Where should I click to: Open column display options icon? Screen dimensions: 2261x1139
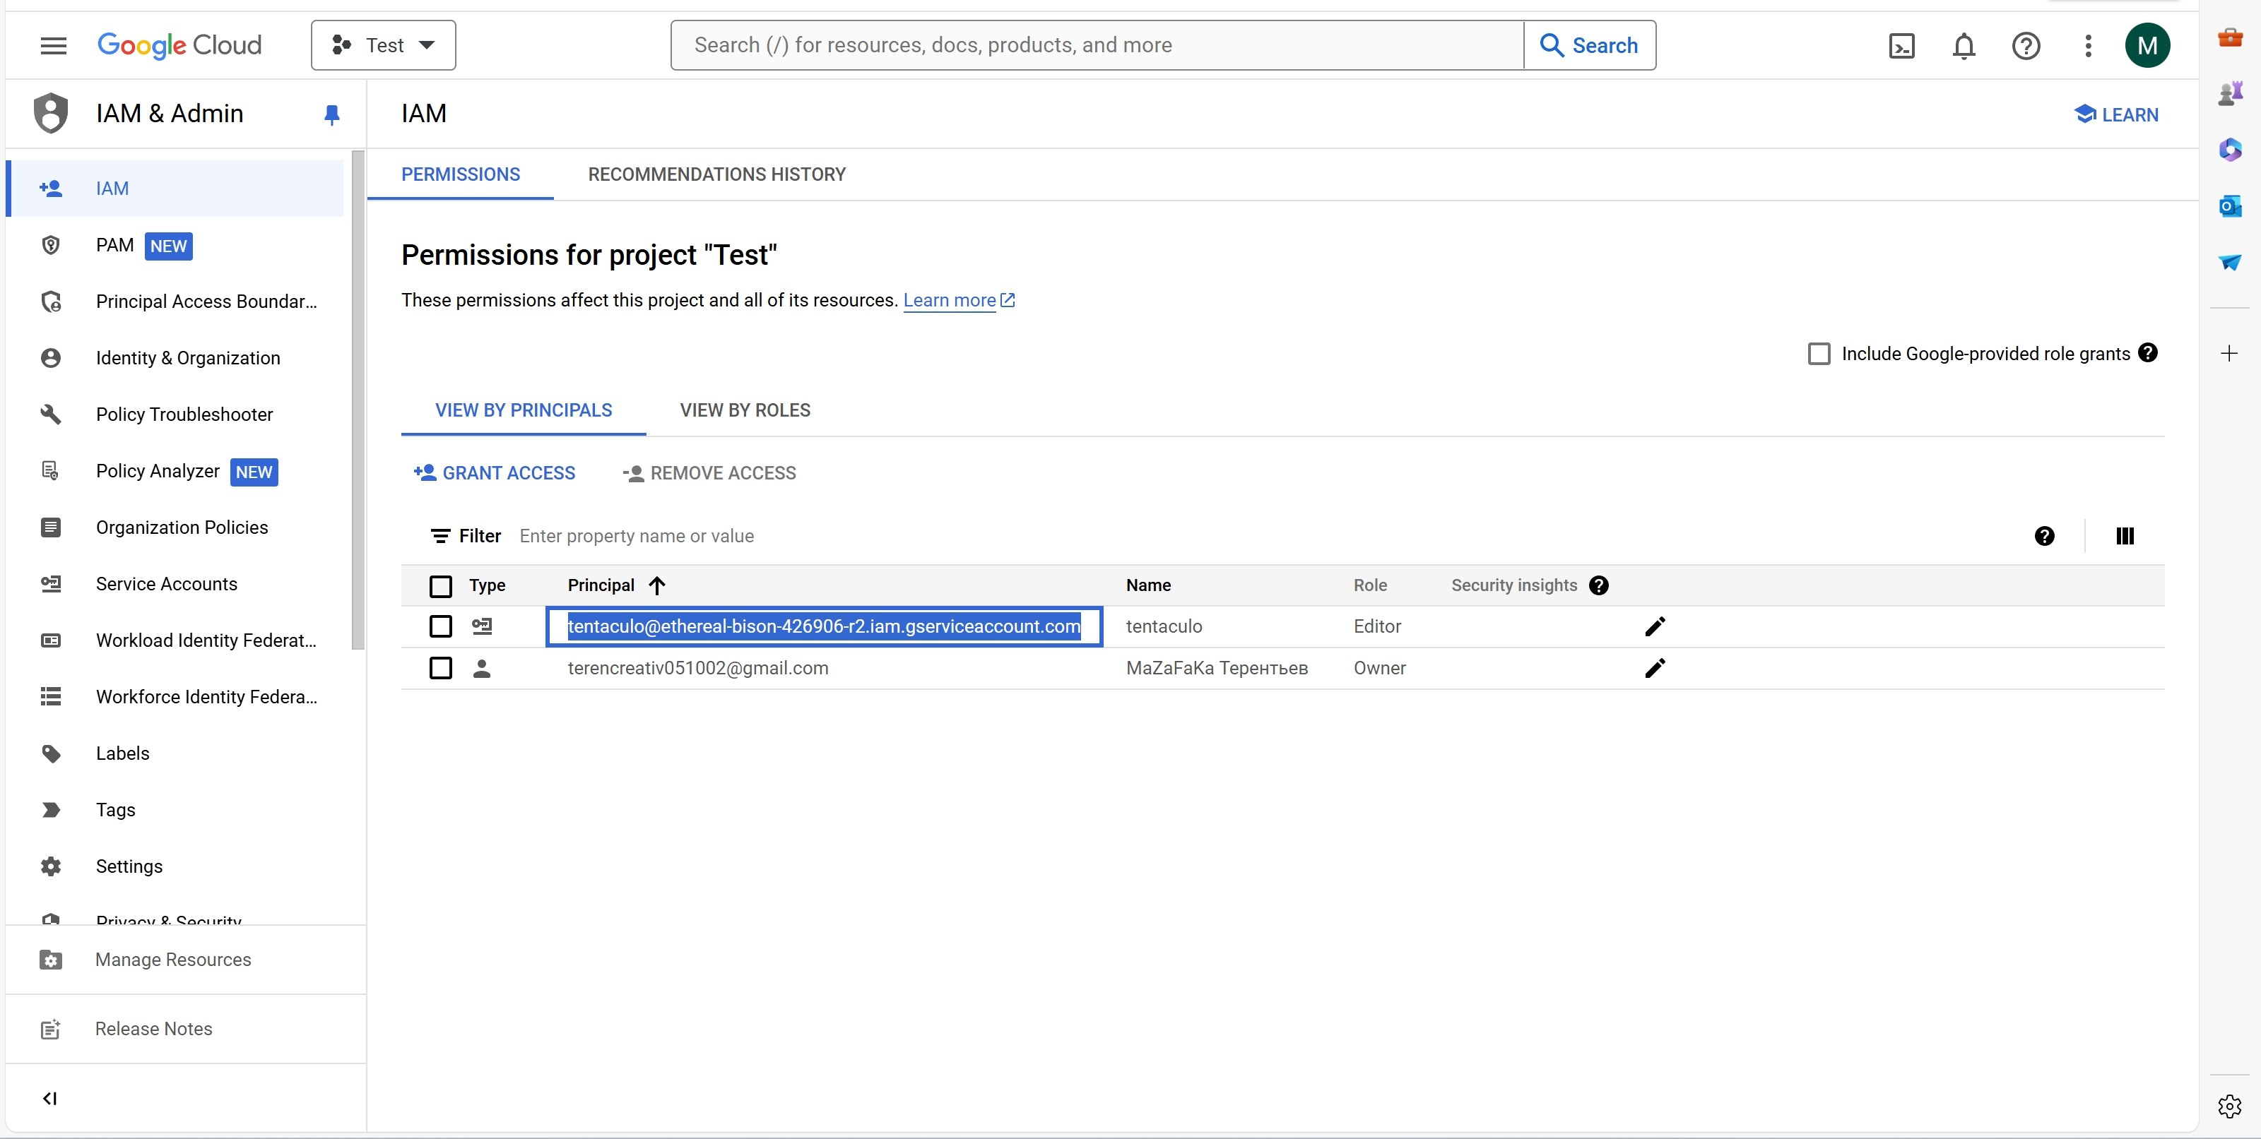pos(2124,536)
